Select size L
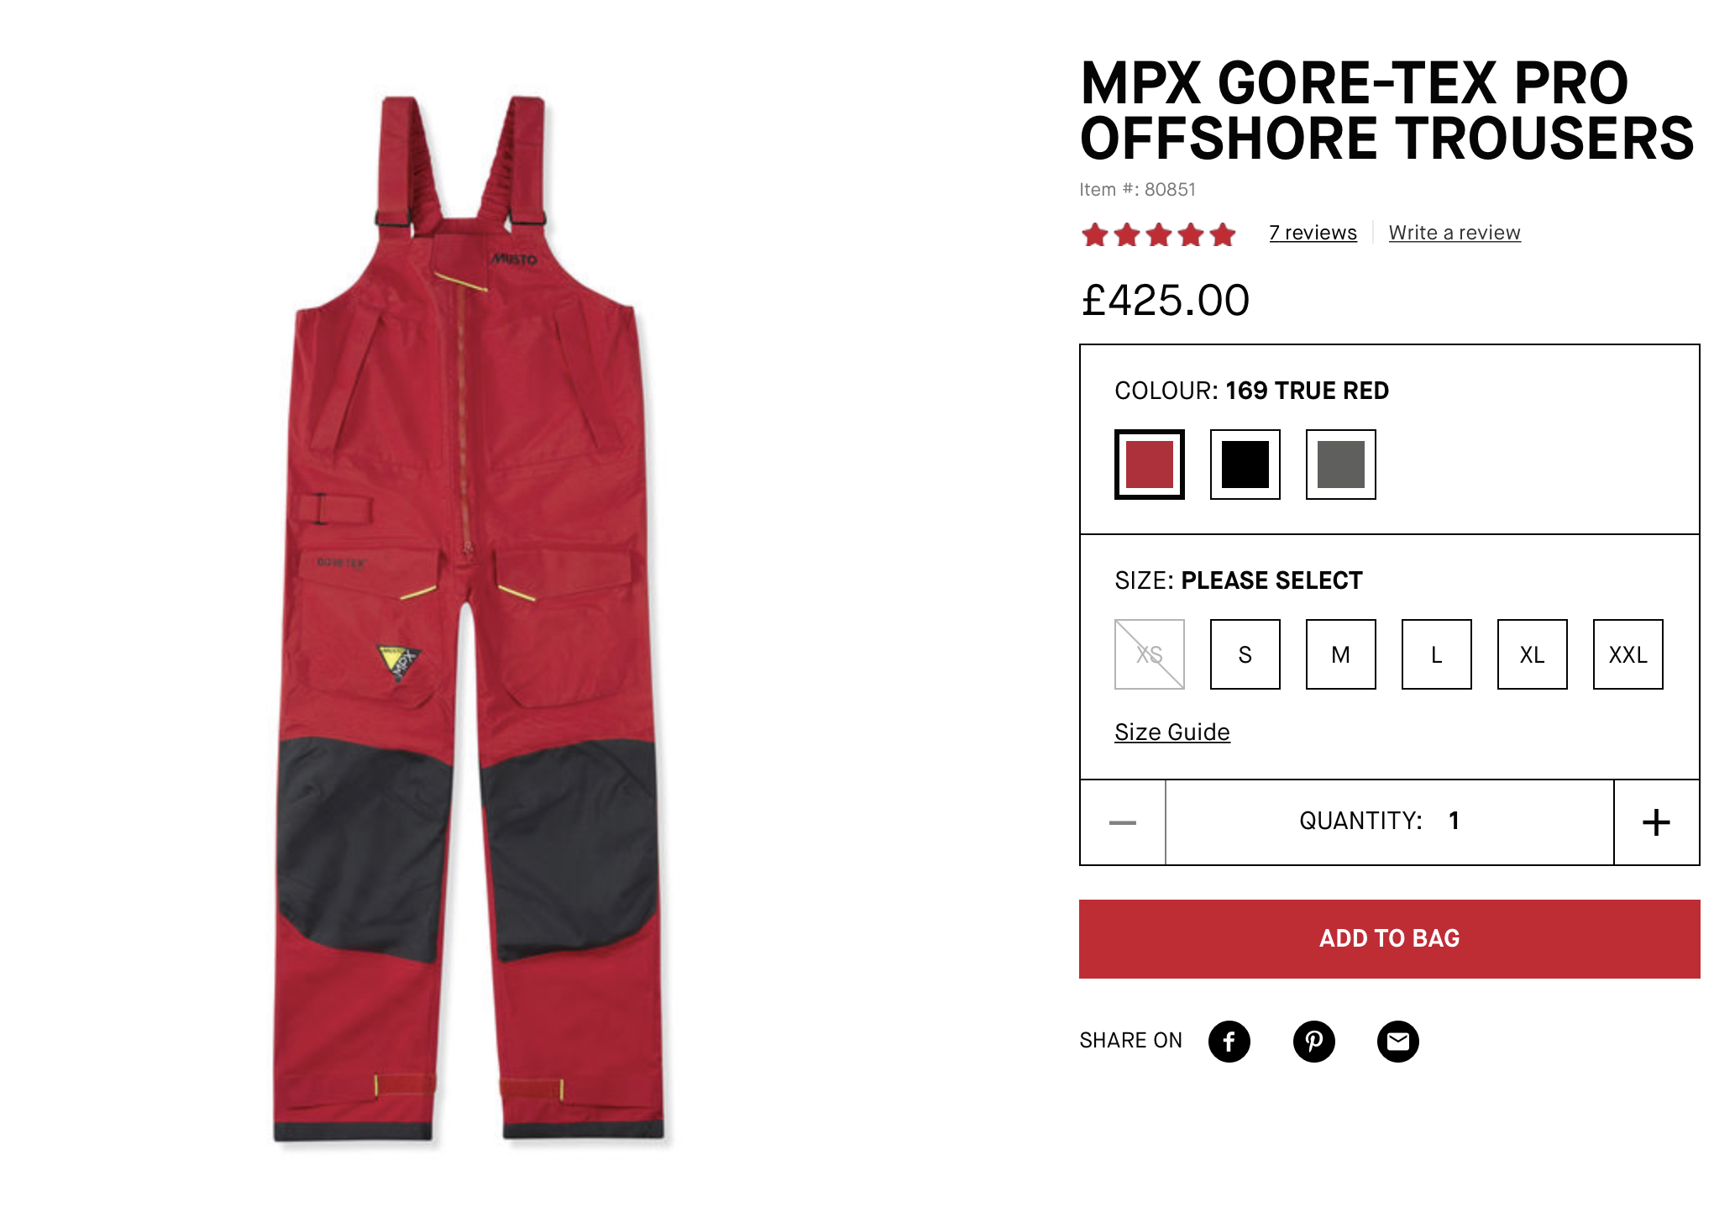This screenshot has height=1218, width=1714. tap(1437, 654)
